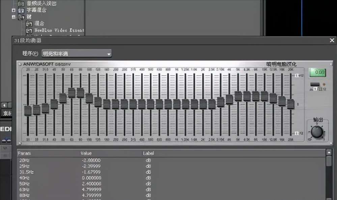
Task: Toggle the bypass switch under the green display
Action: point(315,85)
